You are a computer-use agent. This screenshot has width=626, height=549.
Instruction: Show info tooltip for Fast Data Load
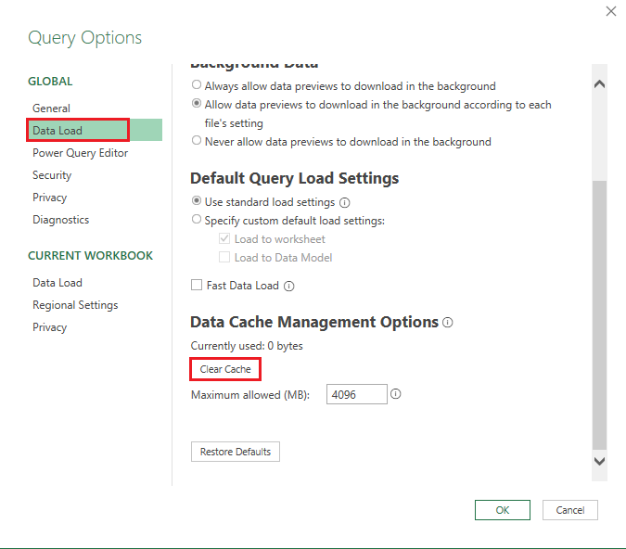tap(289, 287)
